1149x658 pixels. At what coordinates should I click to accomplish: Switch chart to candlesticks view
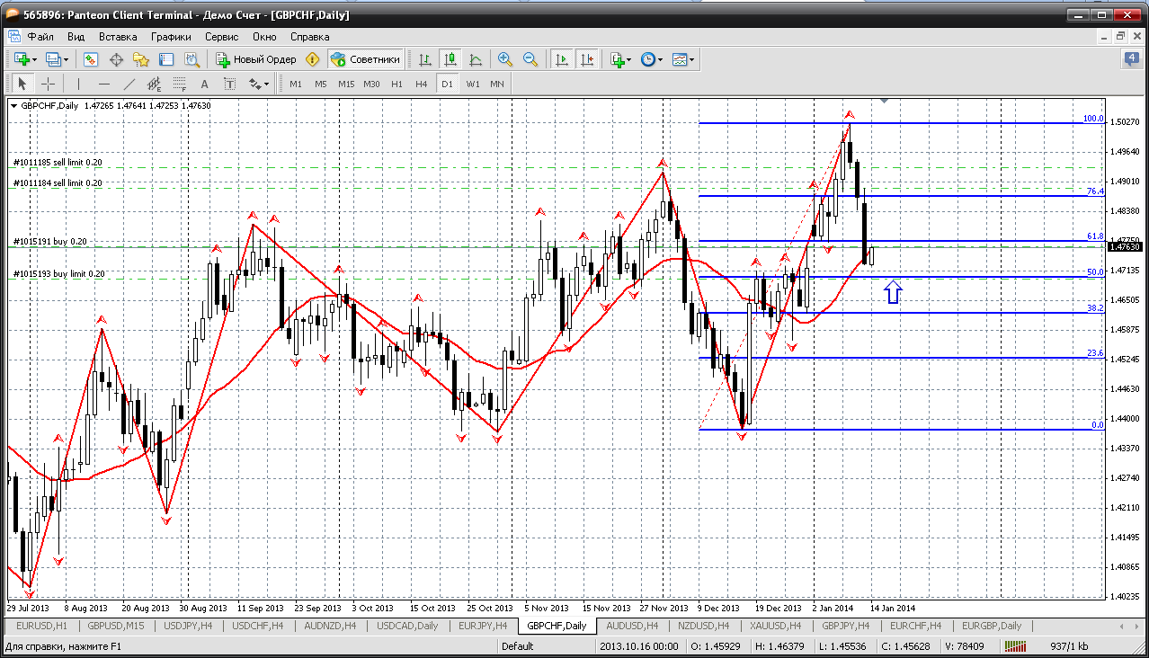point(450,59)
